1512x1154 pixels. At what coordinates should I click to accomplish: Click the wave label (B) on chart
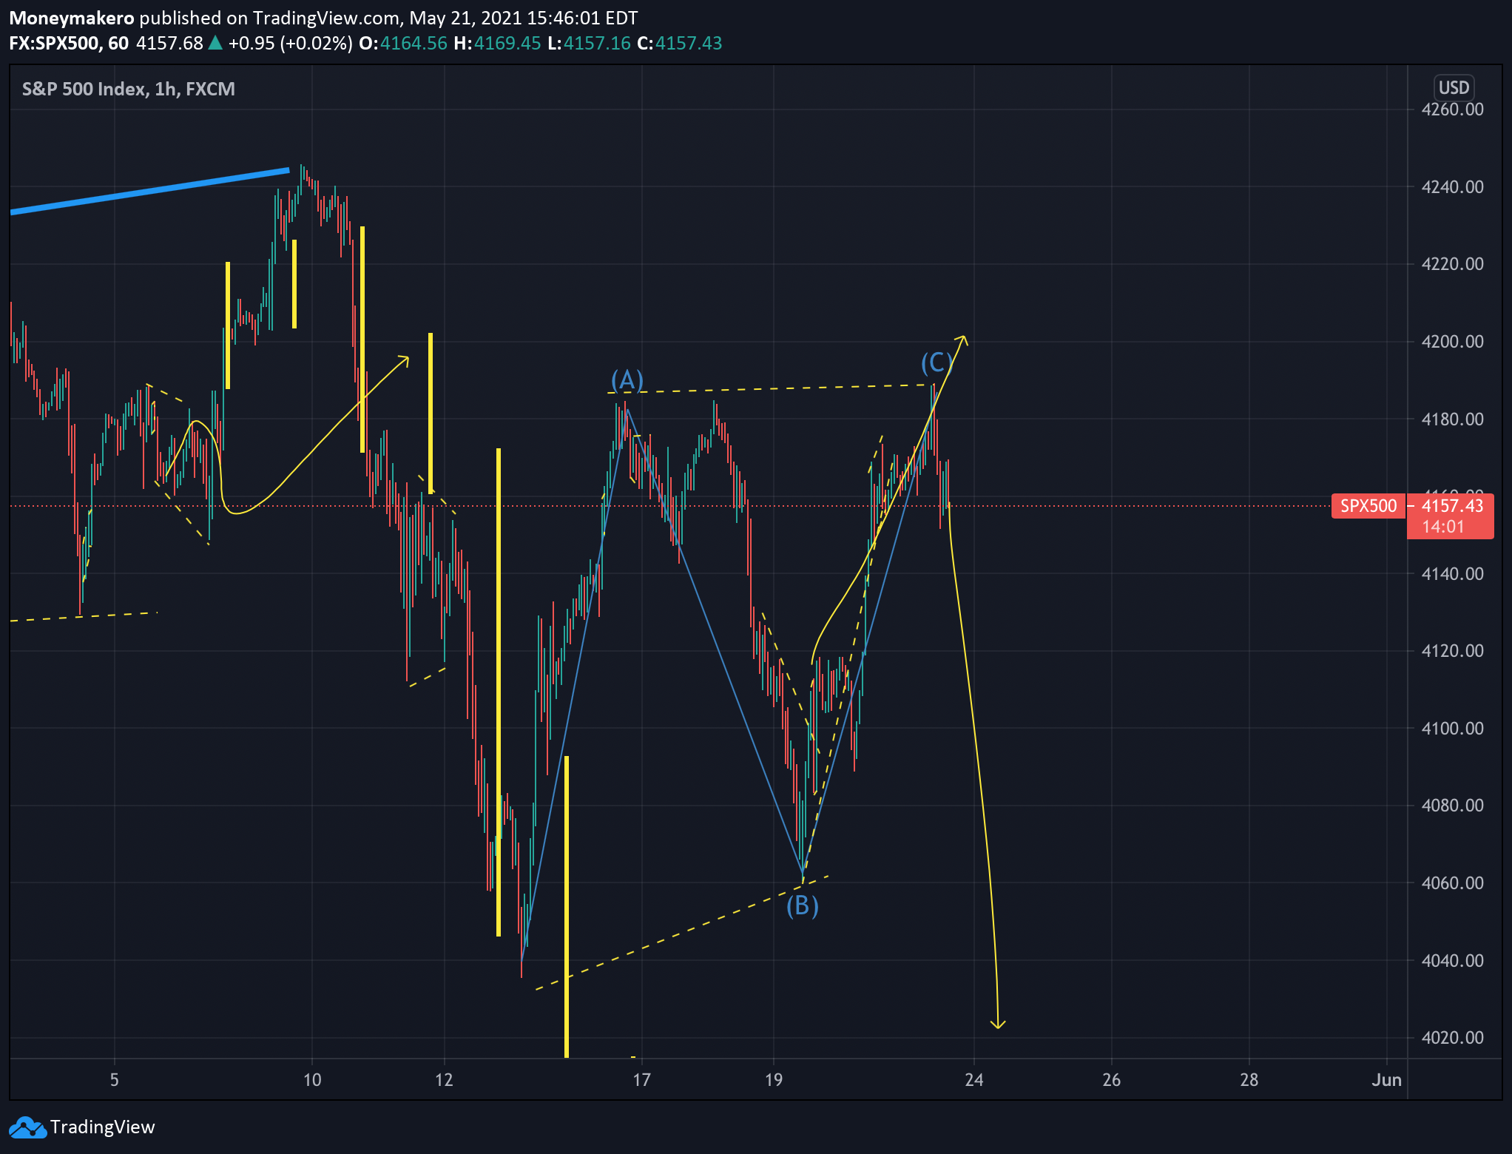[x=803, y=905]
